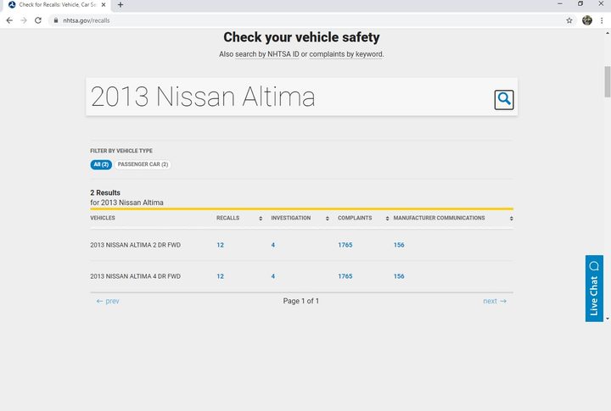Open 4 investigations for Altima 2 DR FWD
This screenshot has height=411, width=611.
pyautogui.click(x=272, y=245)
